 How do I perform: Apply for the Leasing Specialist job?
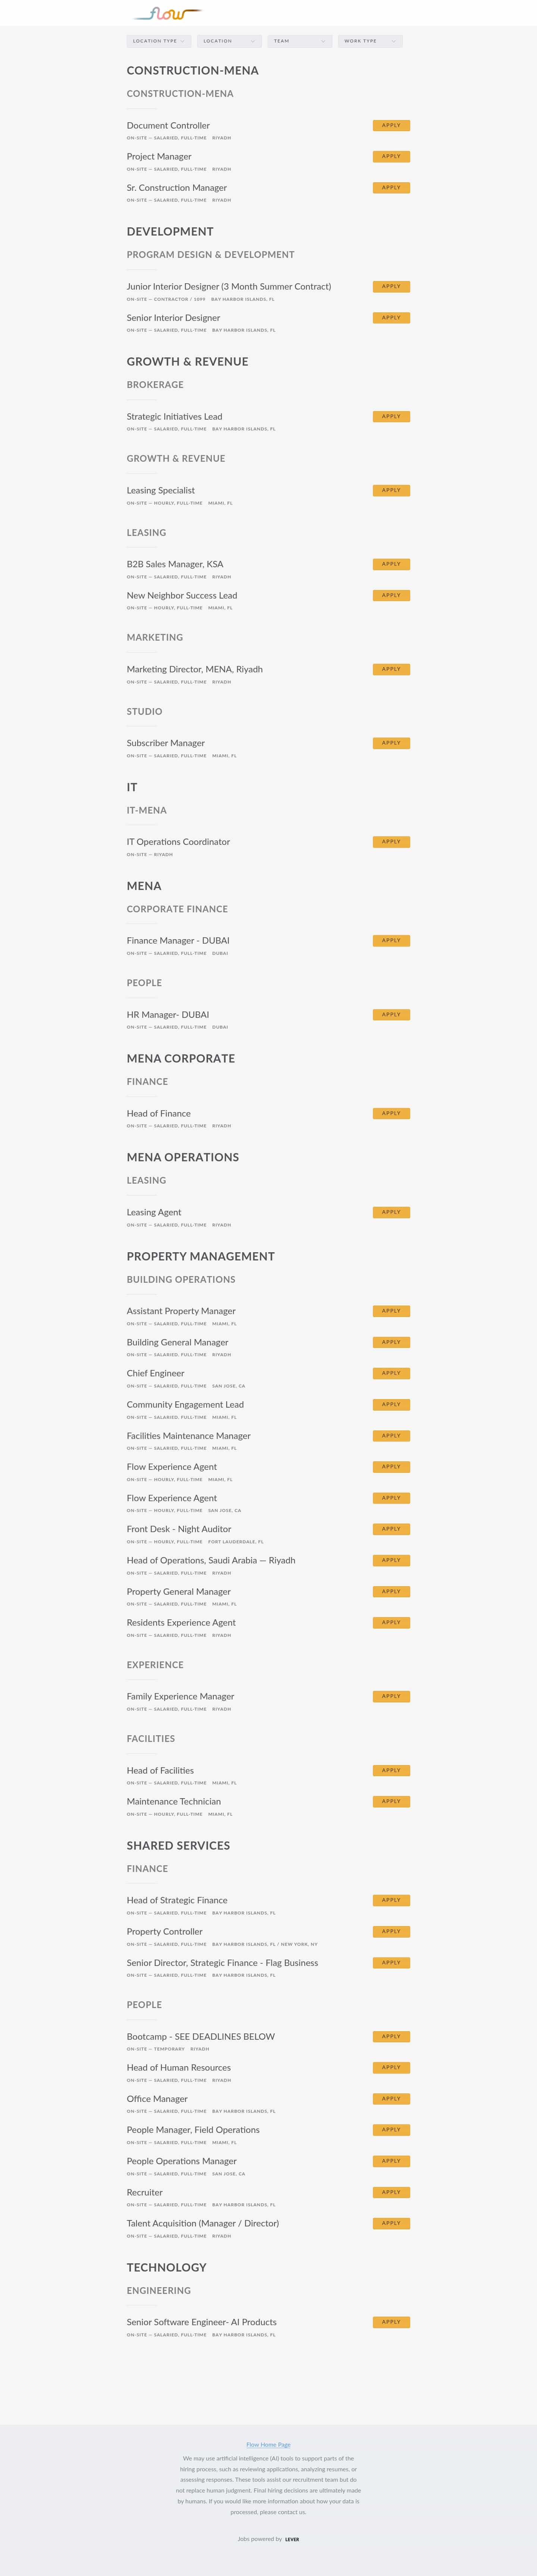(x=391, y=491)
